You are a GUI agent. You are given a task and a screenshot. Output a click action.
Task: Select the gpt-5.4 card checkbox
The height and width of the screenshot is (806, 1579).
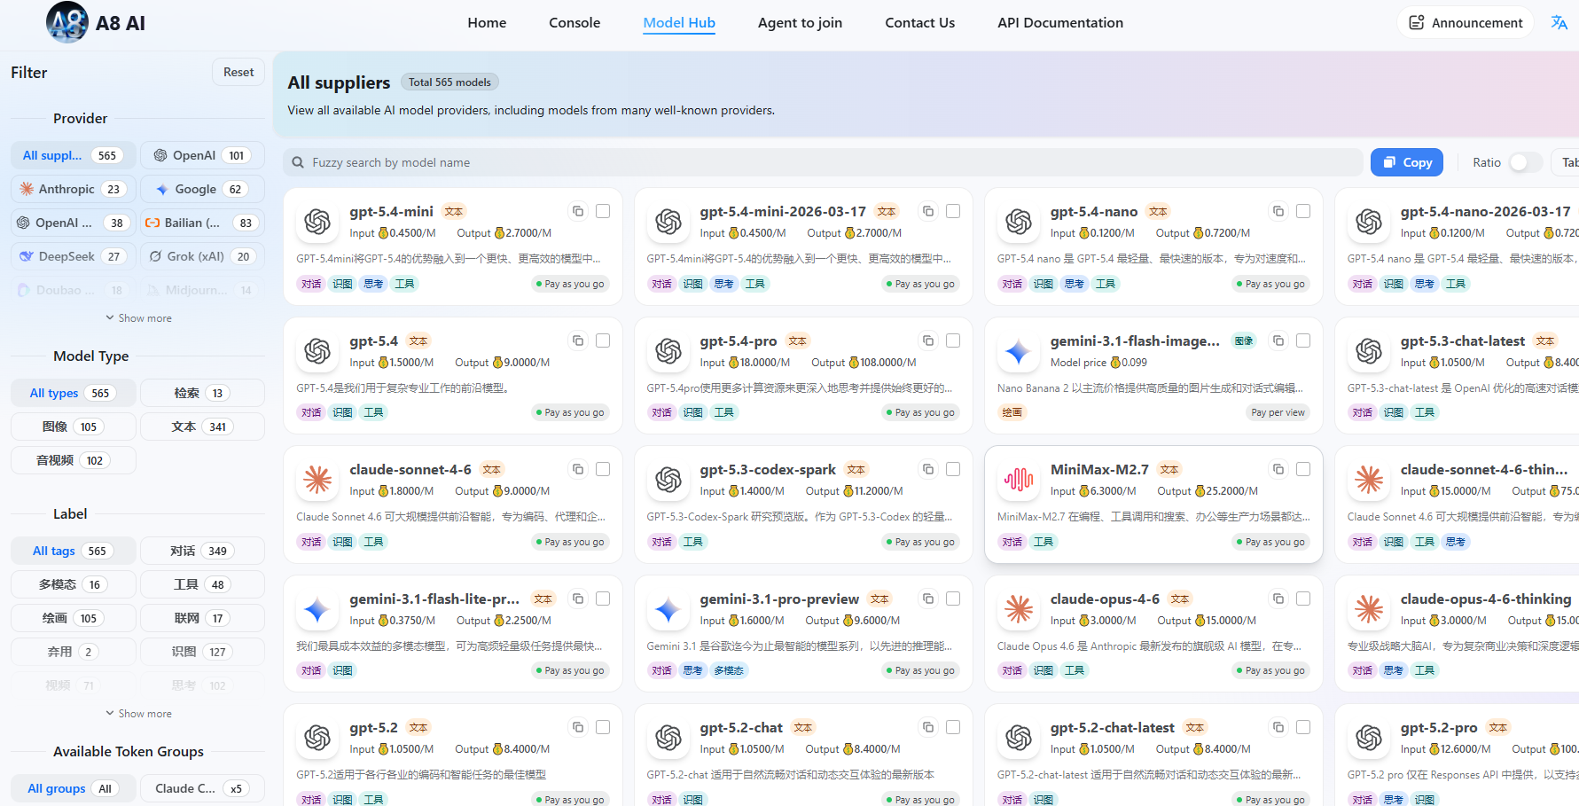coord(603,340)
